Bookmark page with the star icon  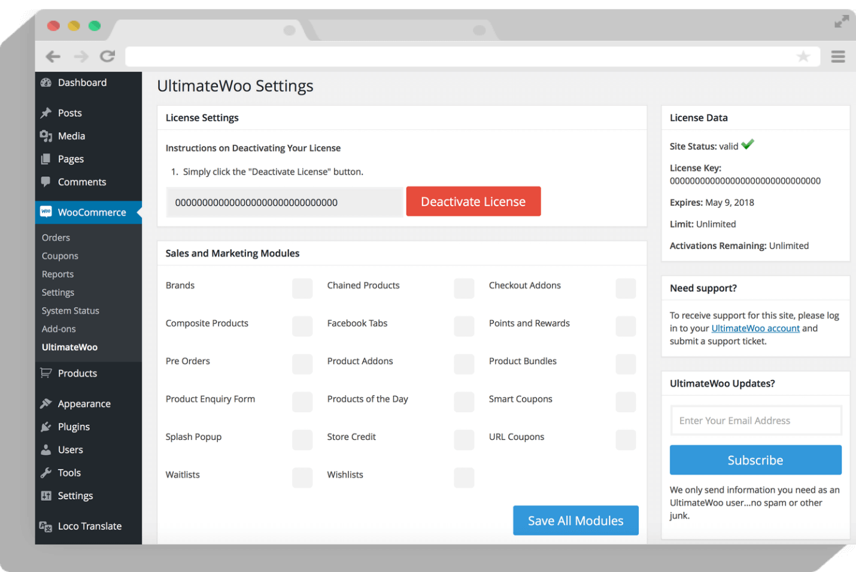(x=803, y=56)
